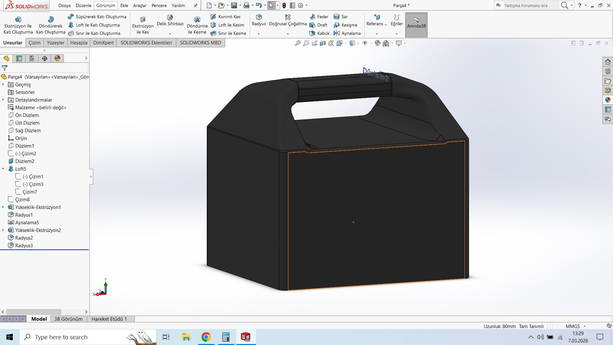
Task: Open FeatureManager design tree tab
Action: 6,58
